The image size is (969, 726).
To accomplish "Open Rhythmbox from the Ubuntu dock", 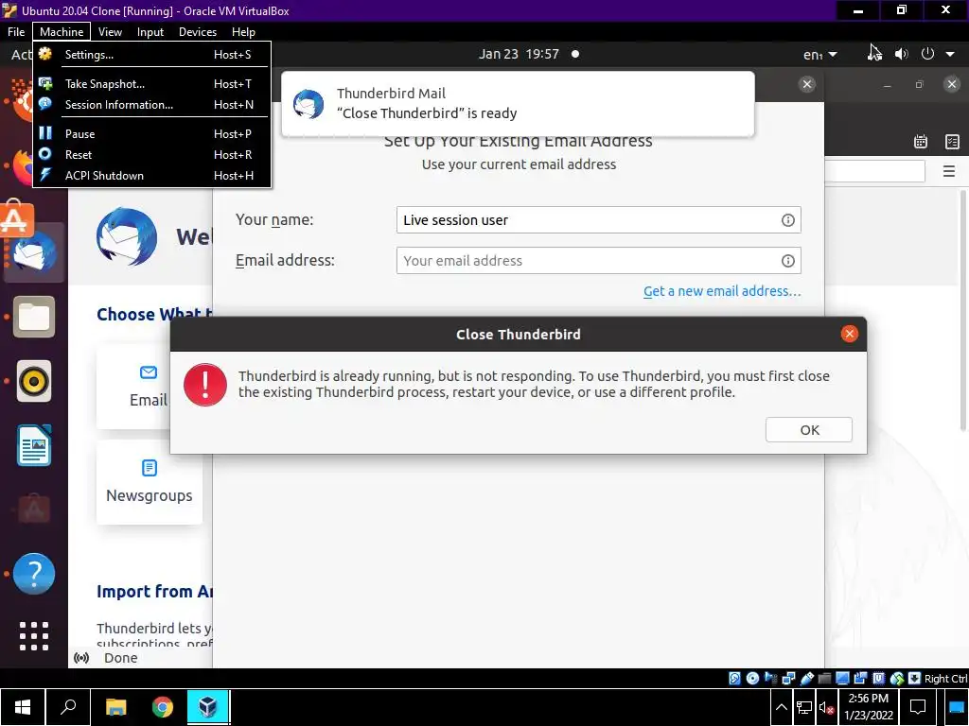I will pyautogui.click(x=34, y=381).
